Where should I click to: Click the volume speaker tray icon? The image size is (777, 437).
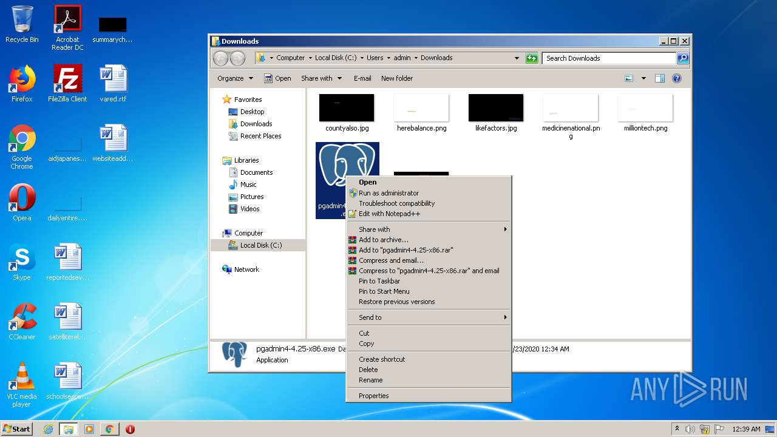coord(690,429)
